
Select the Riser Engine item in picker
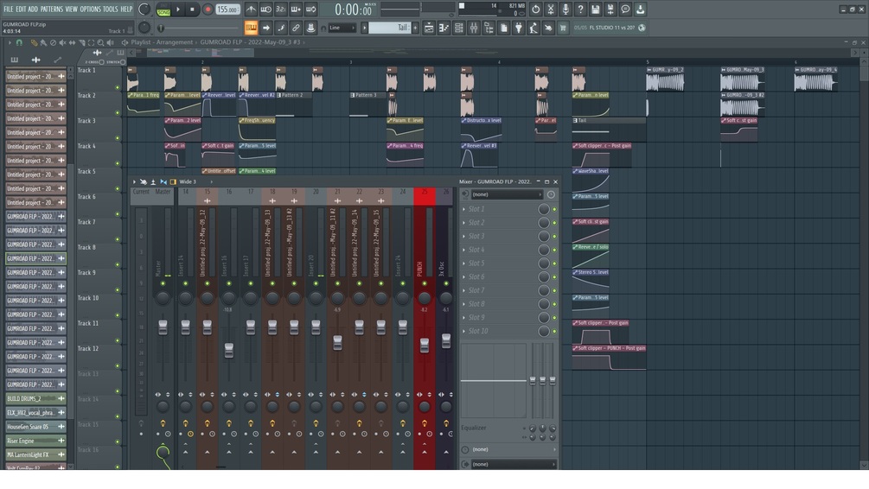(35, 441)
